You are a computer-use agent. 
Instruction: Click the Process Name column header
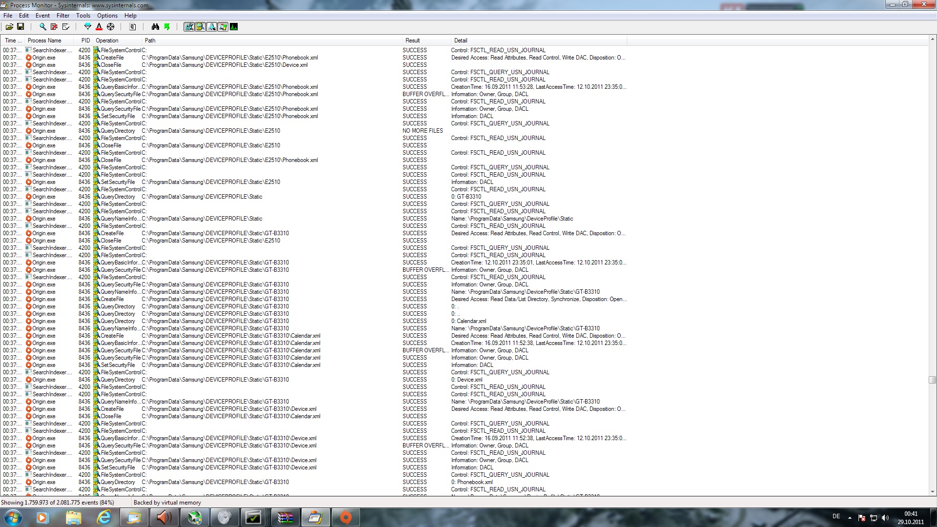point(49,41)
